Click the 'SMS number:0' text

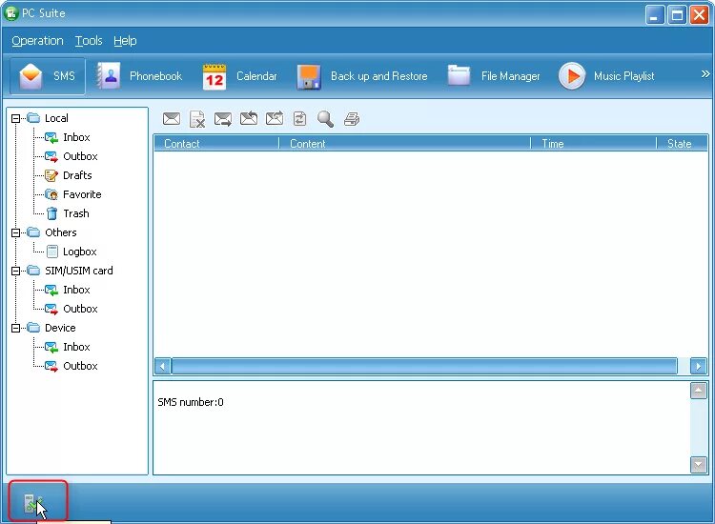(191, 402)
